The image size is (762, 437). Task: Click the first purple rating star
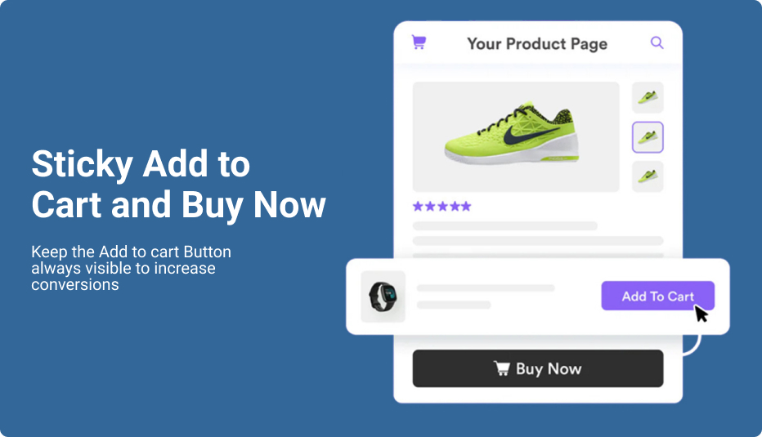[418, 207]
